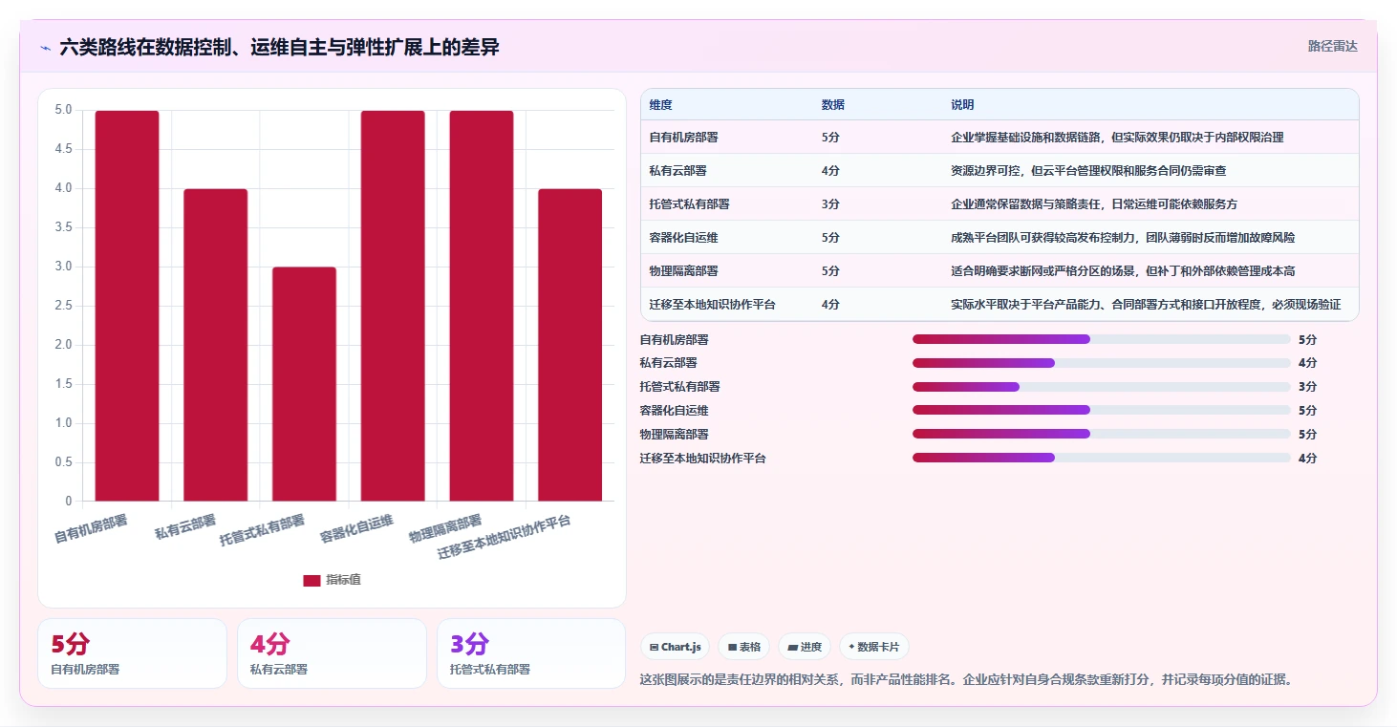Screen dimensions: 1397x727
Task: Click the 私有云部署 progress bar
Action: click(1102, 363)
